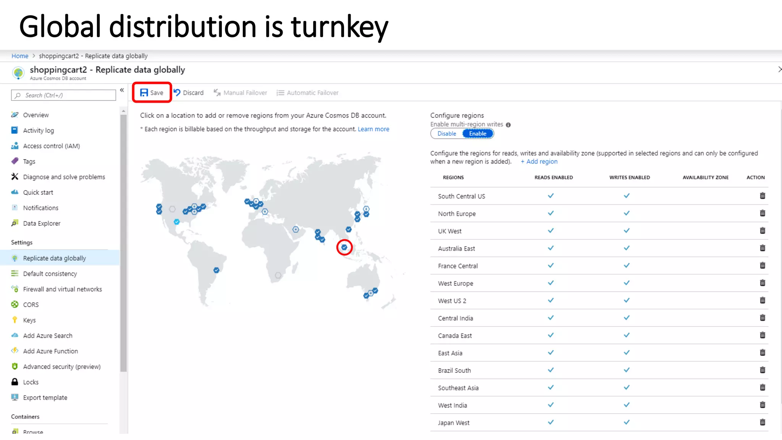Go to Home breadcrumb link
This screenshot has width=782, height=440.
[20, 56]
